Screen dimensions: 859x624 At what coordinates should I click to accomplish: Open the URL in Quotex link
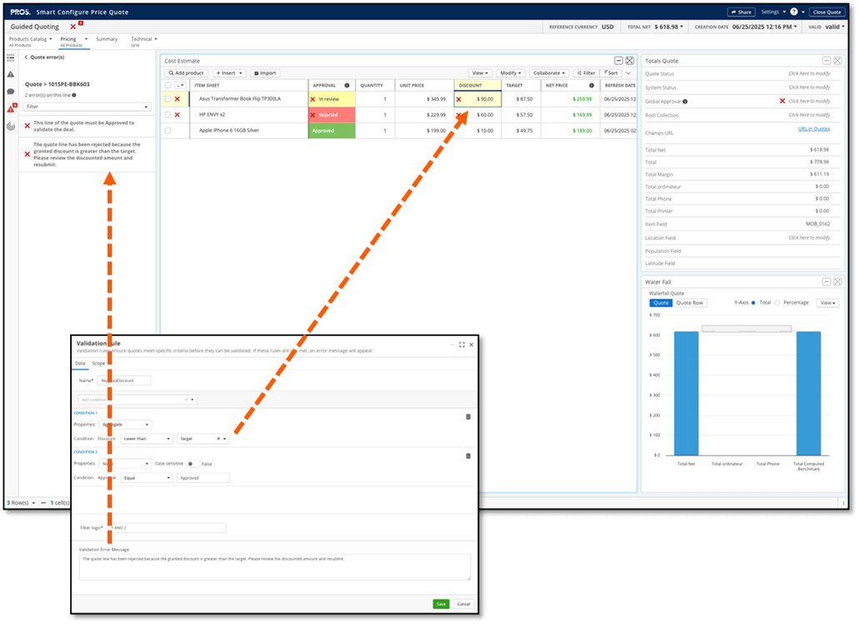point(813,128)
